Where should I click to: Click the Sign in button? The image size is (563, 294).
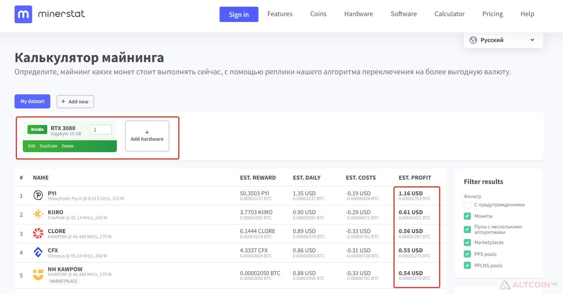[x=239, y=15]
